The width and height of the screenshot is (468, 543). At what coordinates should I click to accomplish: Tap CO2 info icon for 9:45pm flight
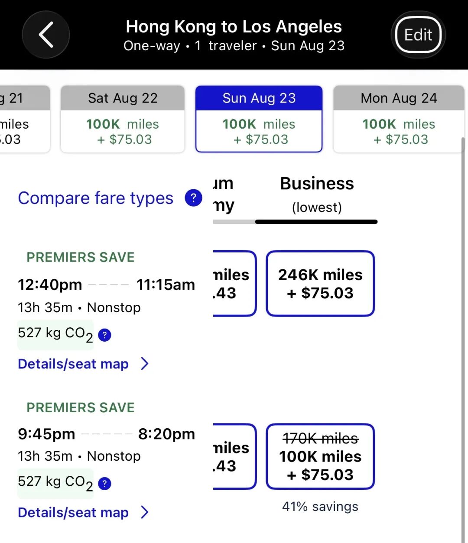pos(104,483)
